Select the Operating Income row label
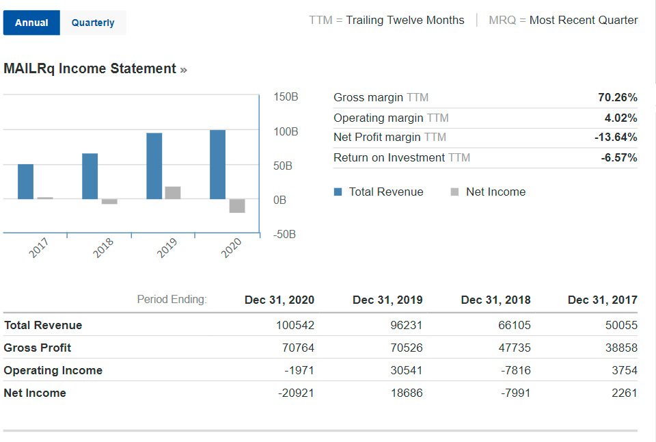This screenshot has width=656, height=442. coord(53,370)
